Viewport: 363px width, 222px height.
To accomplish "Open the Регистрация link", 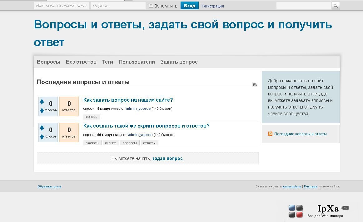I will click(213, 6).
